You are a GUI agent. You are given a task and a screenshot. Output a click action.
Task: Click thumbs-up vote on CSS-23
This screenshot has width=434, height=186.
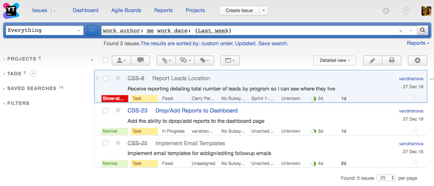pyautogui.click(x=415, y=130)
